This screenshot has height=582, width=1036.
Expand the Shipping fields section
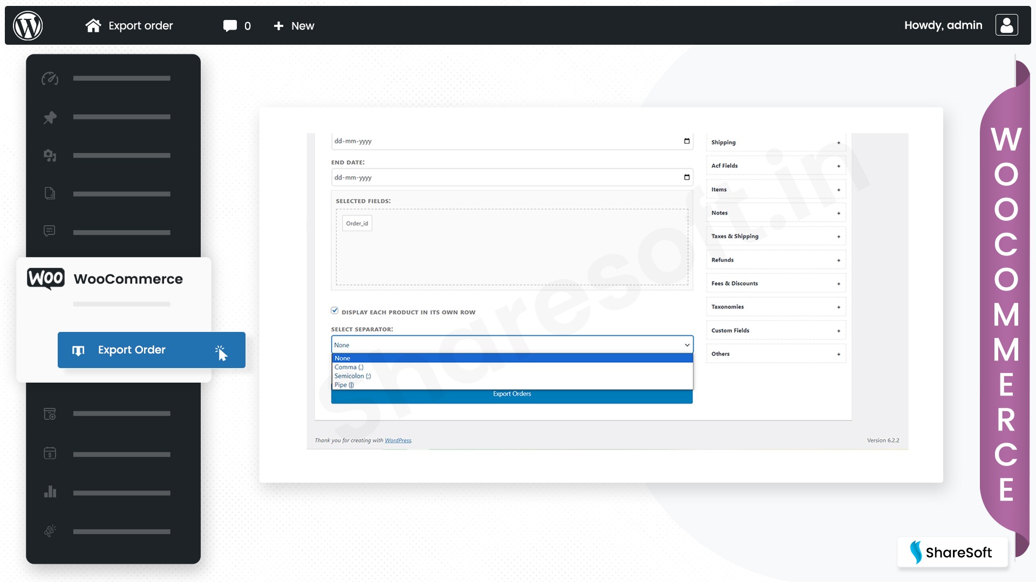[776, 142]
